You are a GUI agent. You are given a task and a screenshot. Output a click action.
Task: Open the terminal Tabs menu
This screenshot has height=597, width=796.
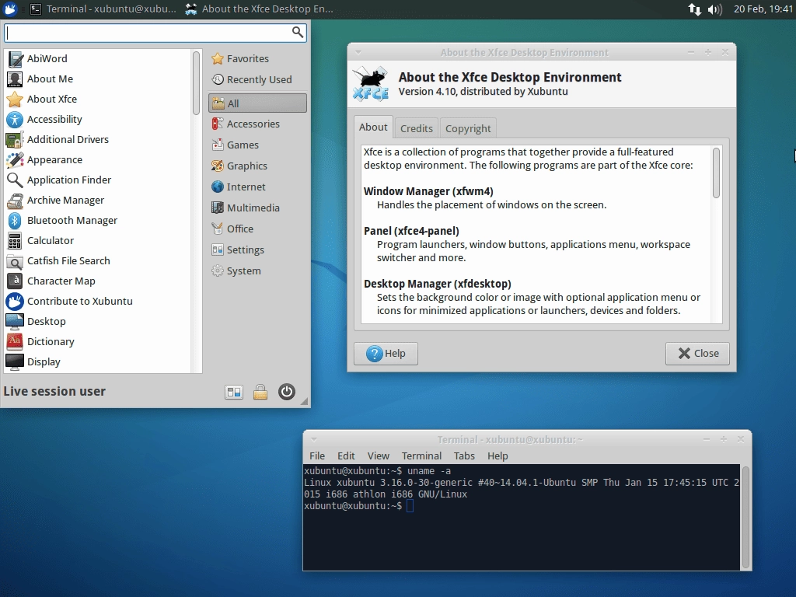tap(465, 456)
